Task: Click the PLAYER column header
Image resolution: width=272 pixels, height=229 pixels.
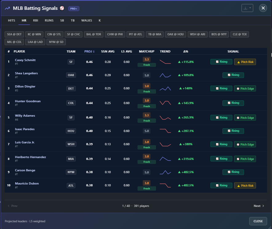Action: [19, 51]
